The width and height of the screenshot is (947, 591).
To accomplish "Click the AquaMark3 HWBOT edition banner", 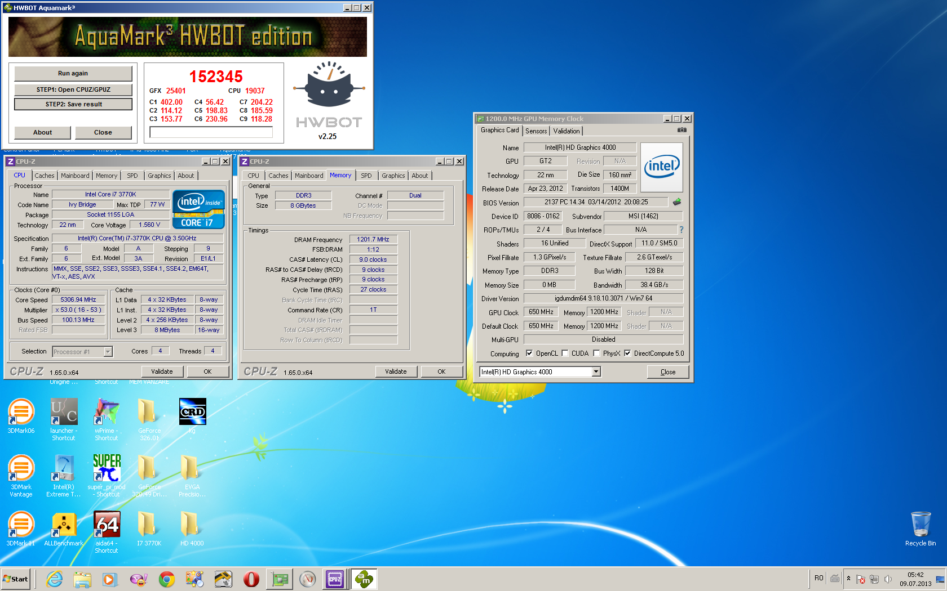I will [188, 37].
